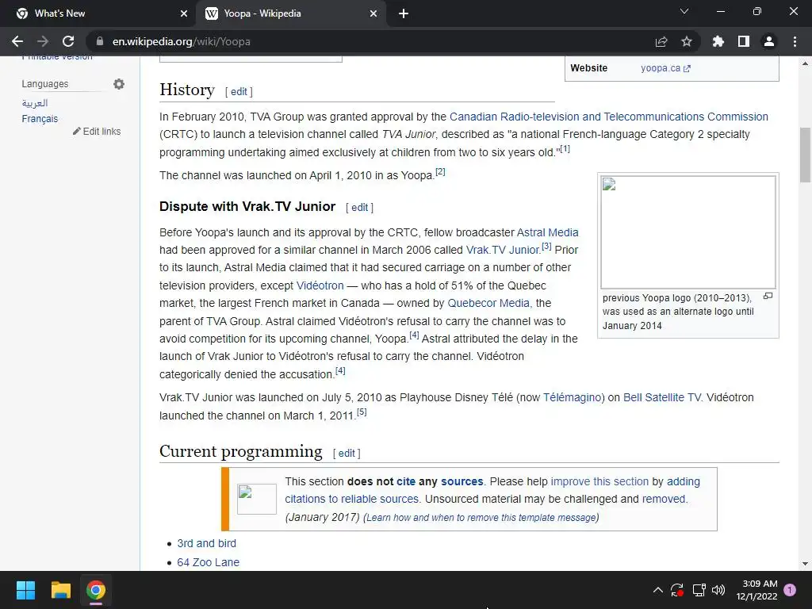The width and height of the screenshot is (812, 609).
Task: Open Chrome's three-dot menu
Action: (x=795, y=41)
